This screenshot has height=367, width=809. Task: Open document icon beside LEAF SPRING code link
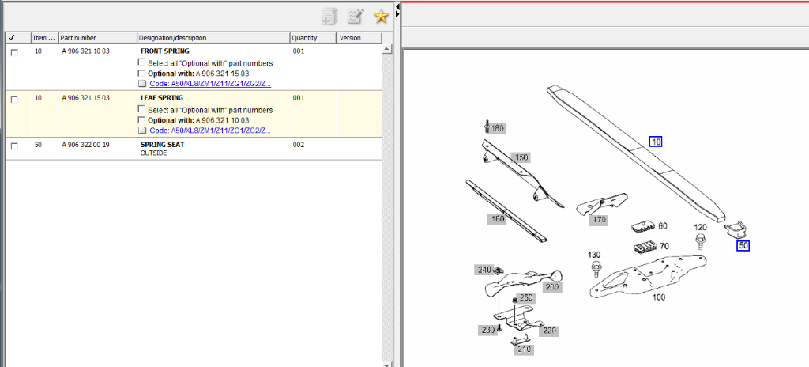(x=142, y=131)
